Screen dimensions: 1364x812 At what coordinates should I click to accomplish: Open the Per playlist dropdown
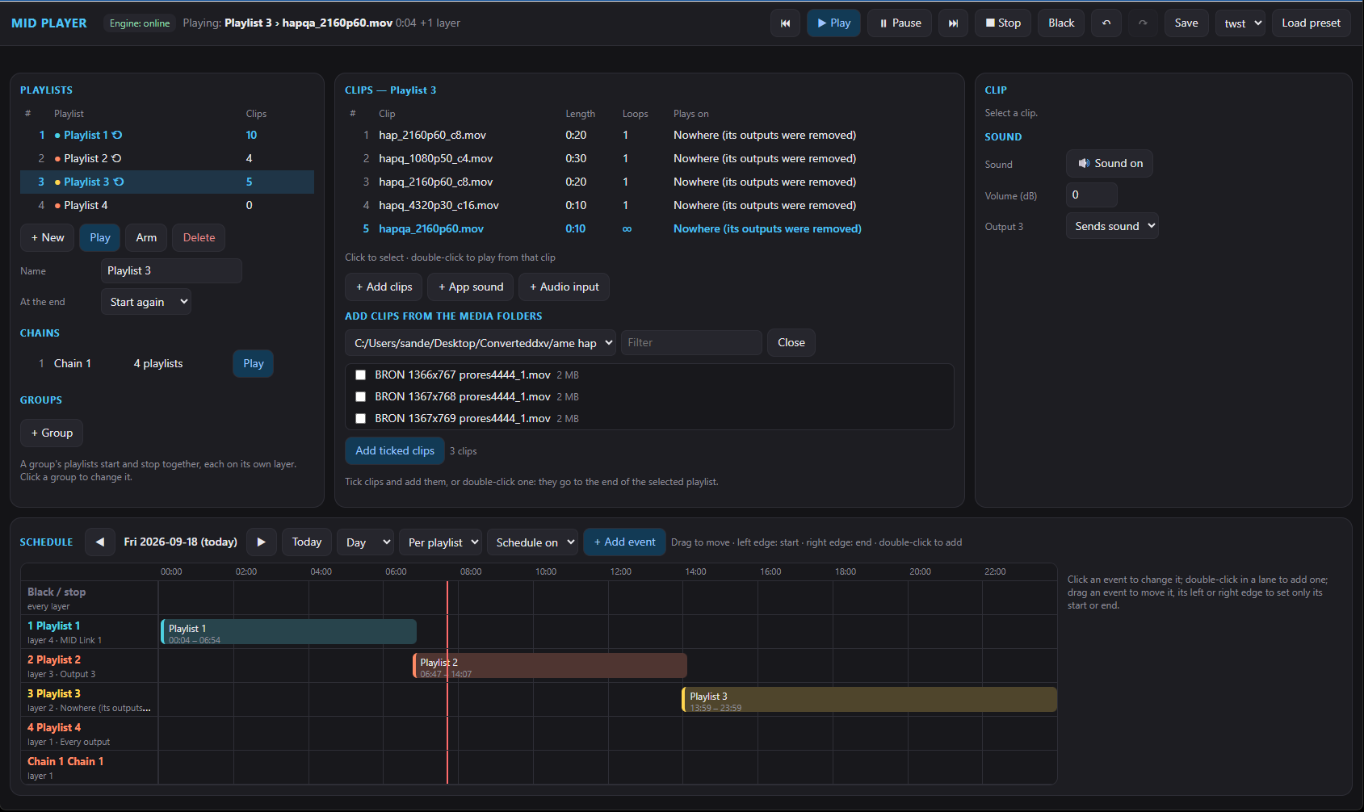pyautogui.click(x=441, y=542)
